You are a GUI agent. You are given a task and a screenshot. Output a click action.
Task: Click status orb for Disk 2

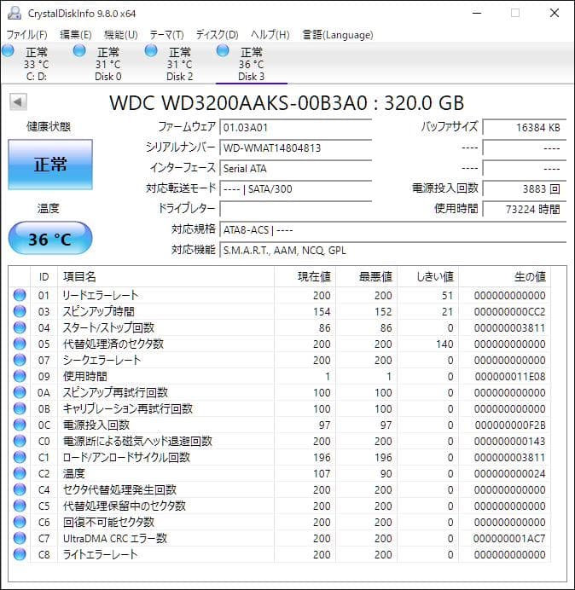(151, 50)
